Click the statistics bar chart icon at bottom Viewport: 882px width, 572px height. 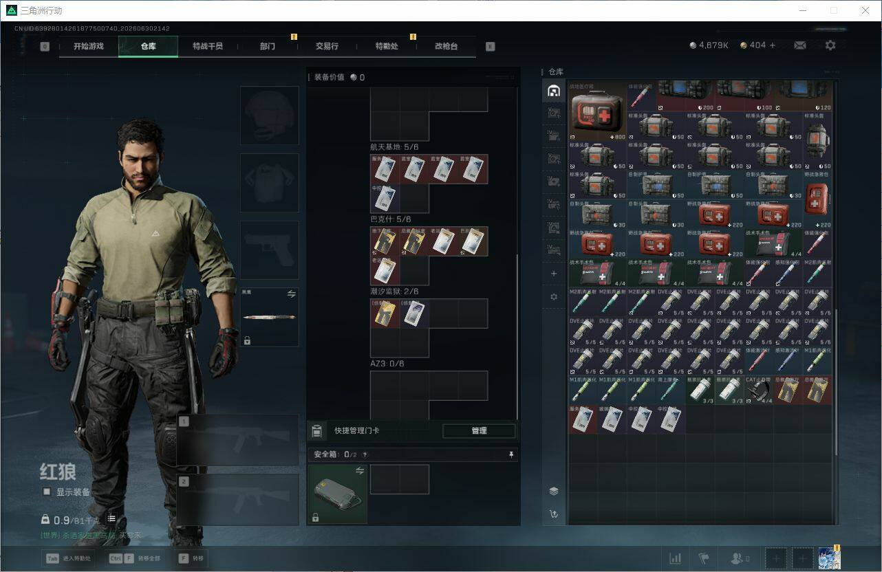676,559
